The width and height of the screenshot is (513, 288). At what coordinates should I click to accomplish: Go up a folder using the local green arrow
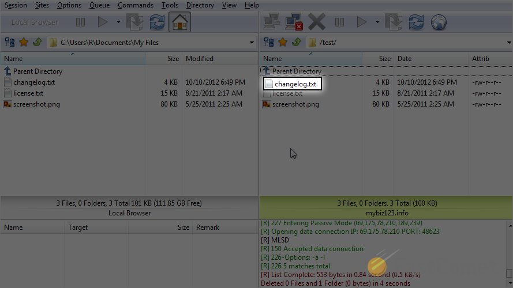click(37, 42)
